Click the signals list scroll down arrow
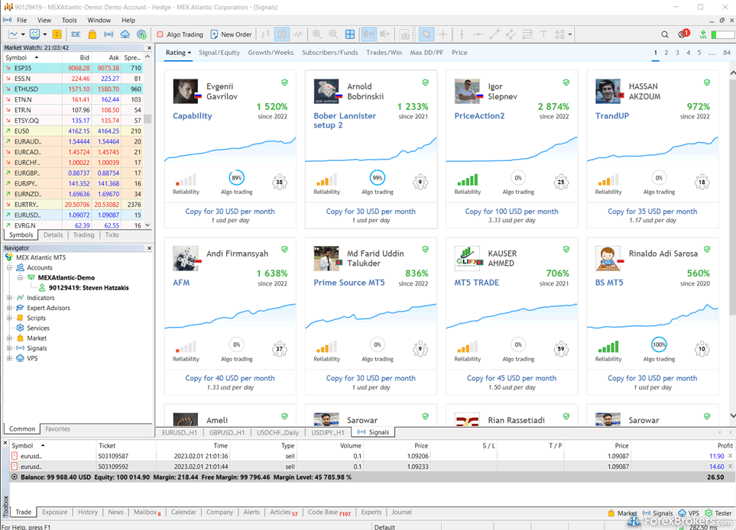This screenshot has height=530, width=736. coord(732,415)
